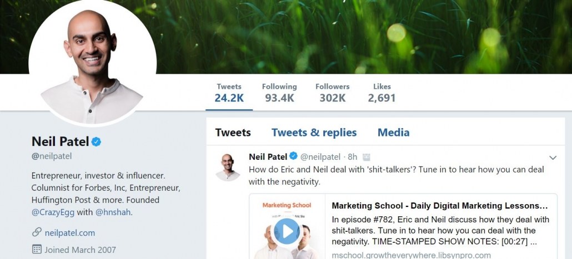Screen dimensions: 572x259
Task: Click the link chain icon beside neilpatel.com
Action: point(37,232)
